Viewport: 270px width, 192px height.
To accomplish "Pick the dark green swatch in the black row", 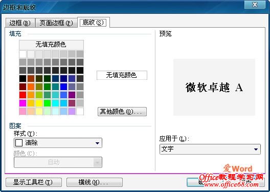I will tap(47, 79).
